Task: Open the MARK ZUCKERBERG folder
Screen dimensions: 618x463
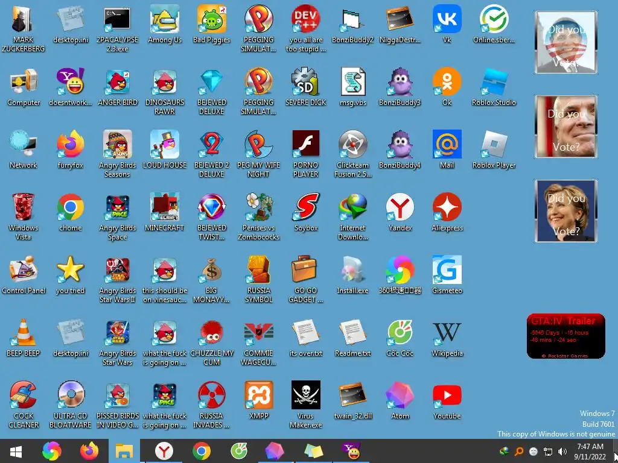Action: tap(24, 29)
